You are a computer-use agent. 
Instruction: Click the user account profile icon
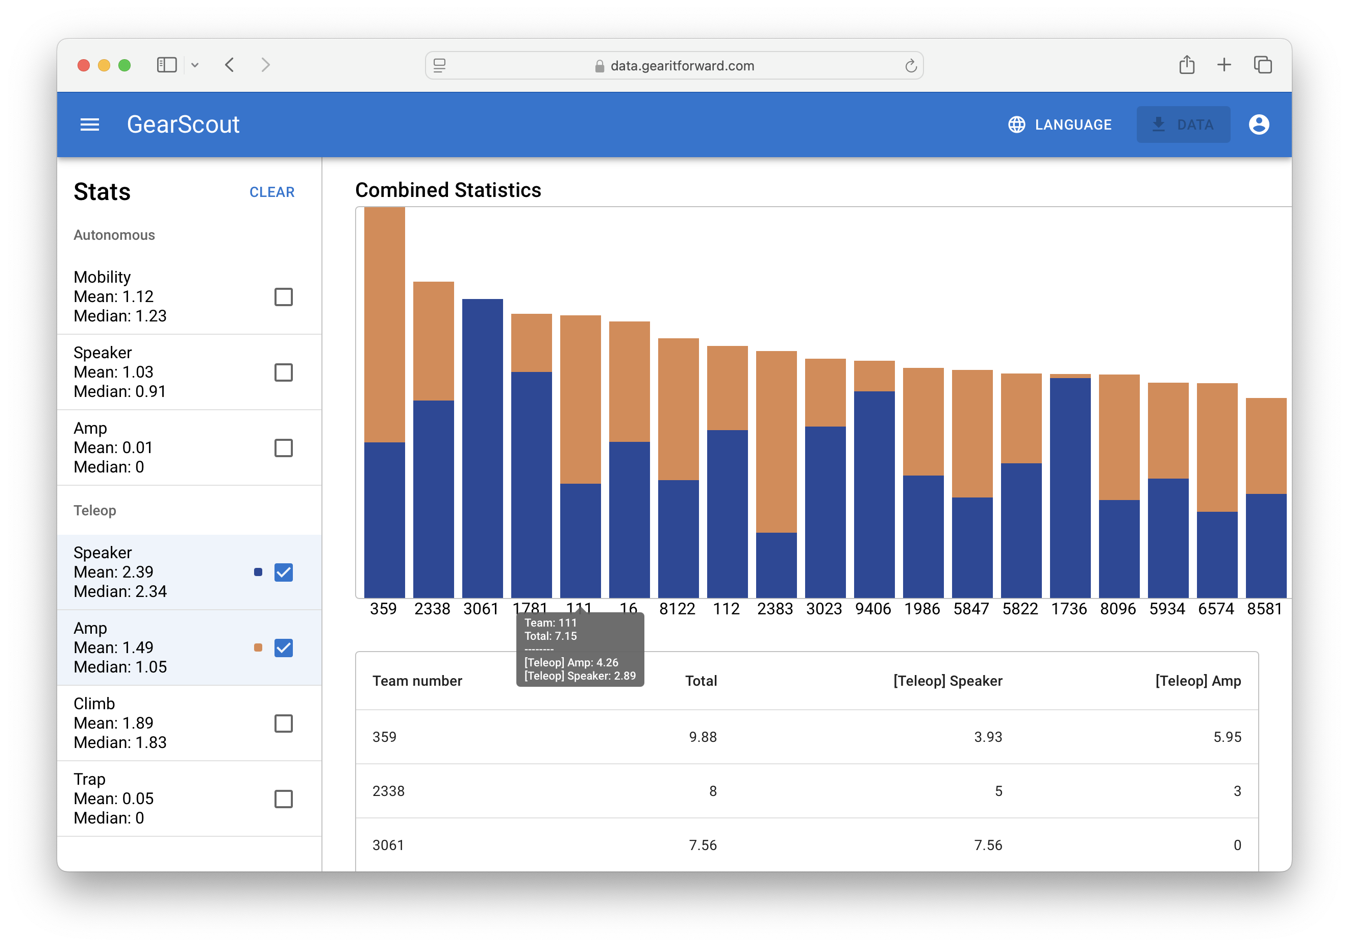tap(1259, 124)
